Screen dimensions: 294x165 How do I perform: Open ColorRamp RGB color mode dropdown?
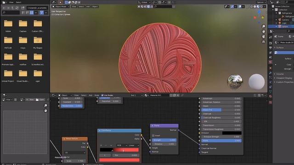pos(122,145)
